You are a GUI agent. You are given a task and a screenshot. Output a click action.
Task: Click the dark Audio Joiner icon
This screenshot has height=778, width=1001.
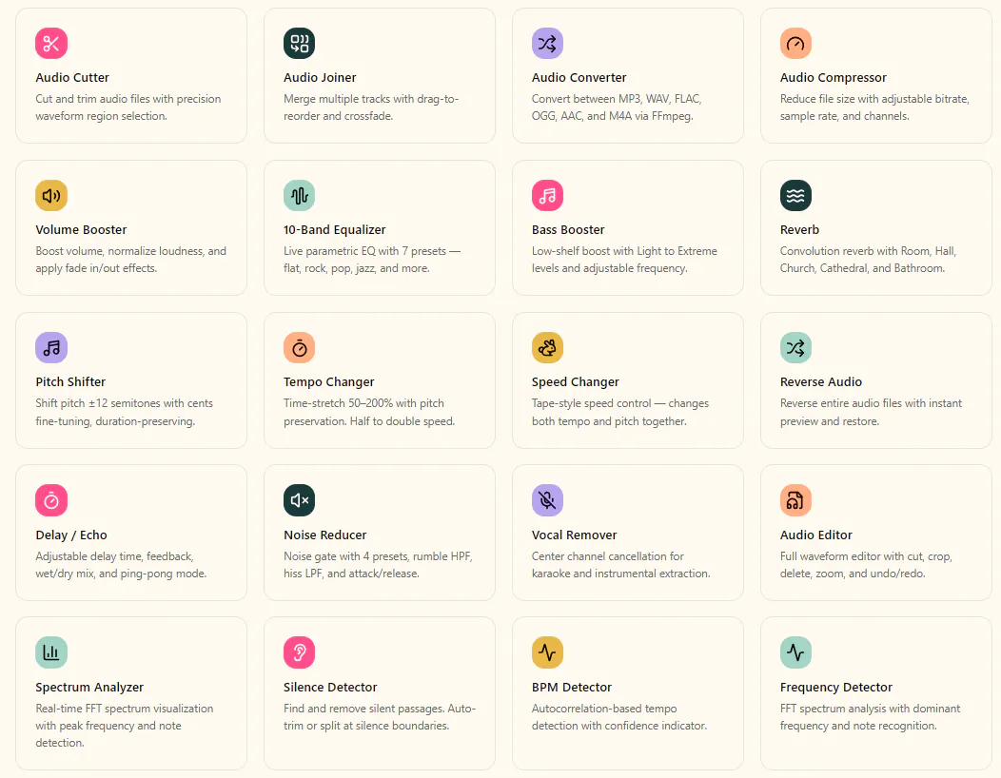click(x=300, y=44)
